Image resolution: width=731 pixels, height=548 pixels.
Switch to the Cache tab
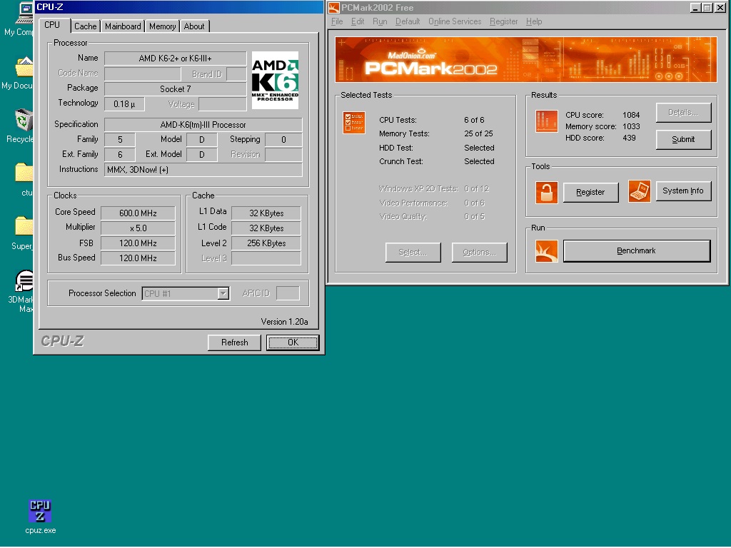pos(86,26)
